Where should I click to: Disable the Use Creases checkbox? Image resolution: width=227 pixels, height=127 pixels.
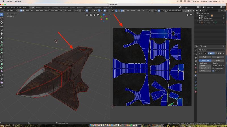(213, 71)
